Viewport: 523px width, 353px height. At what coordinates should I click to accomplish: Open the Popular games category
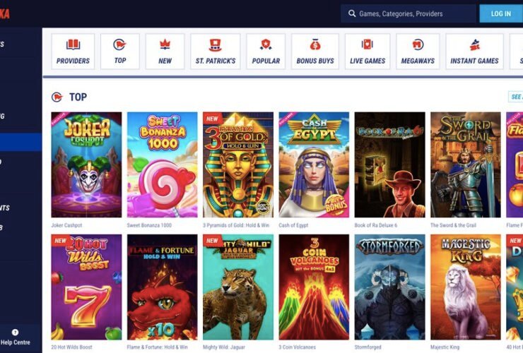click(266, 52)
